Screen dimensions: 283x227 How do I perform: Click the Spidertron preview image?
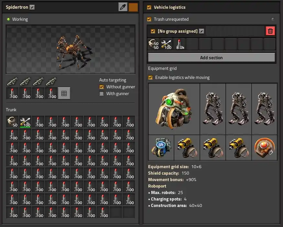71,49
